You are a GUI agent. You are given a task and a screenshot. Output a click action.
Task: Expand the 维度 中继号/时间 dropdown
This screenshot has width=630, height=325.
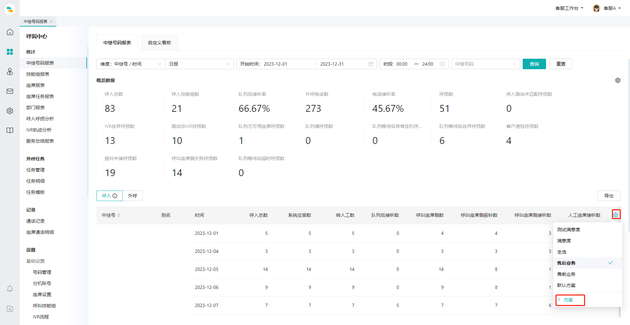coord(131,64)
